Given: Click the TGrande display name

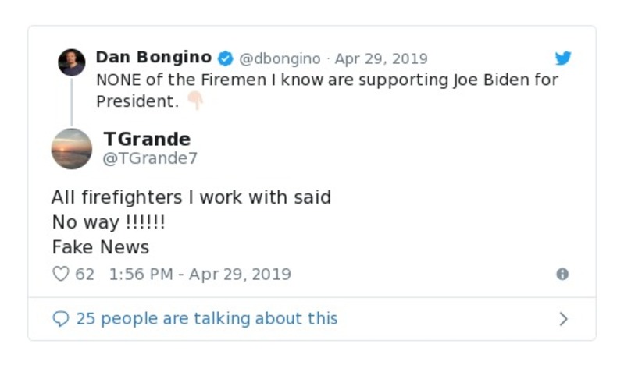Looking at the screenshot, I should (147, 139).
